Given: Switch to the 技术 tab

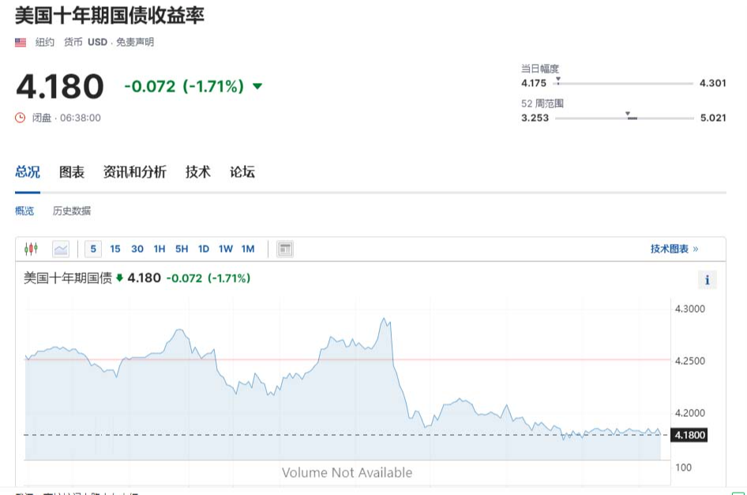Looking at the screenshot, I should (197, 171).
